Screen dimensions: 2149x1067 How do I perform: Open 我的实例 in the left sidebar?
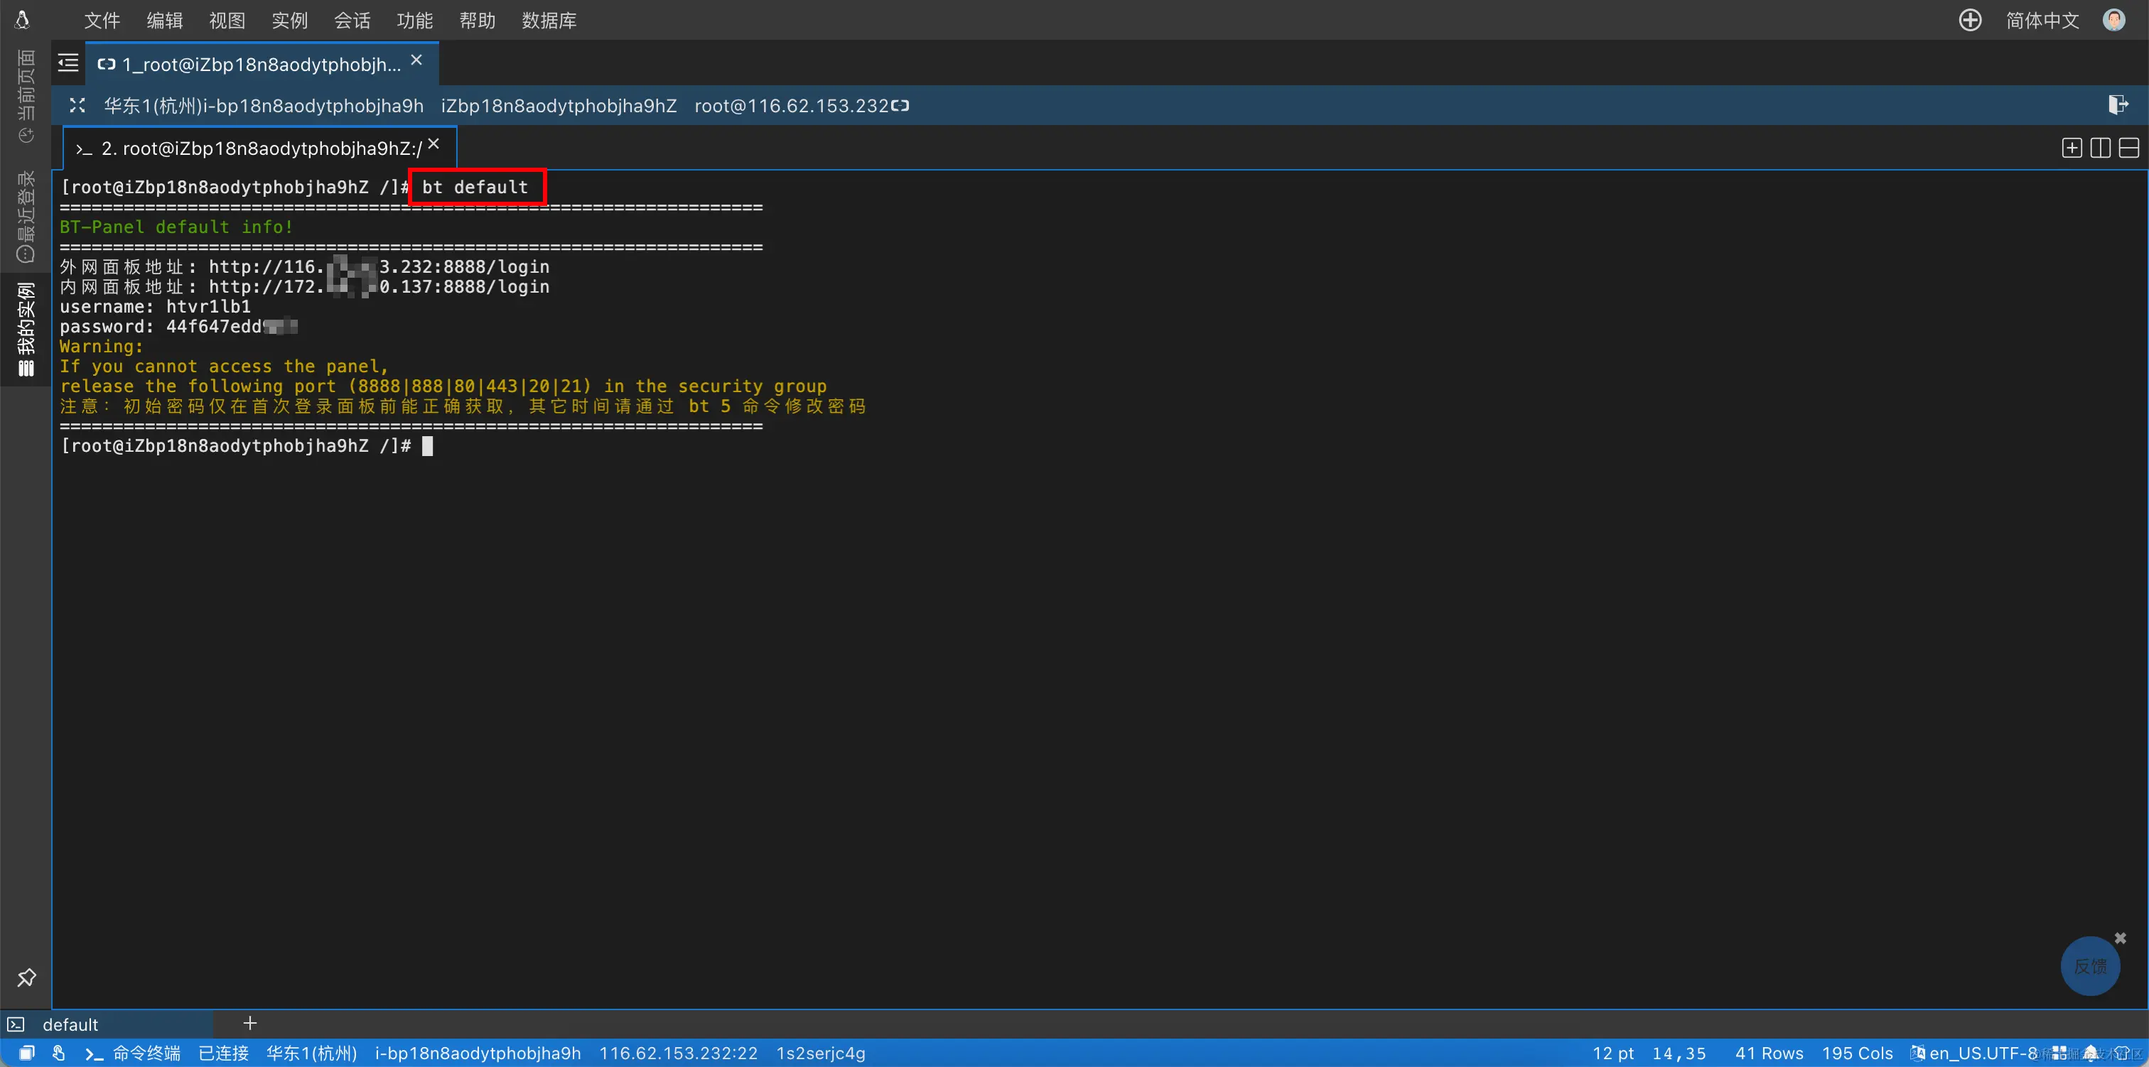click(x=26, y=330)
